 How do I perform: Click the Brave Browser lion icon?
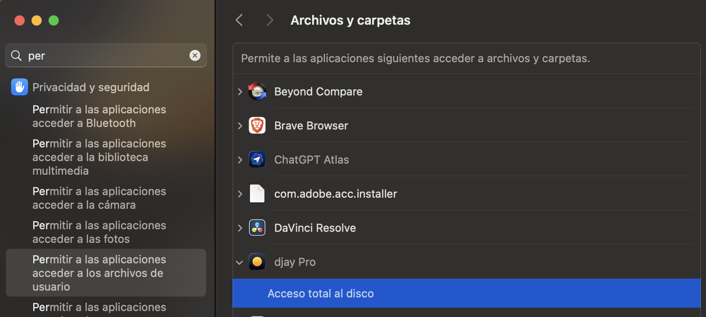point(257,126)
